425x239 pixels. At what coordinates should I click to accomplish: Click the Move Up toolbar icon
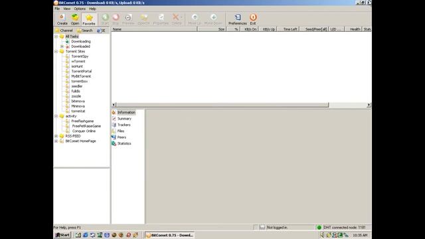click(x=195, y=19)
